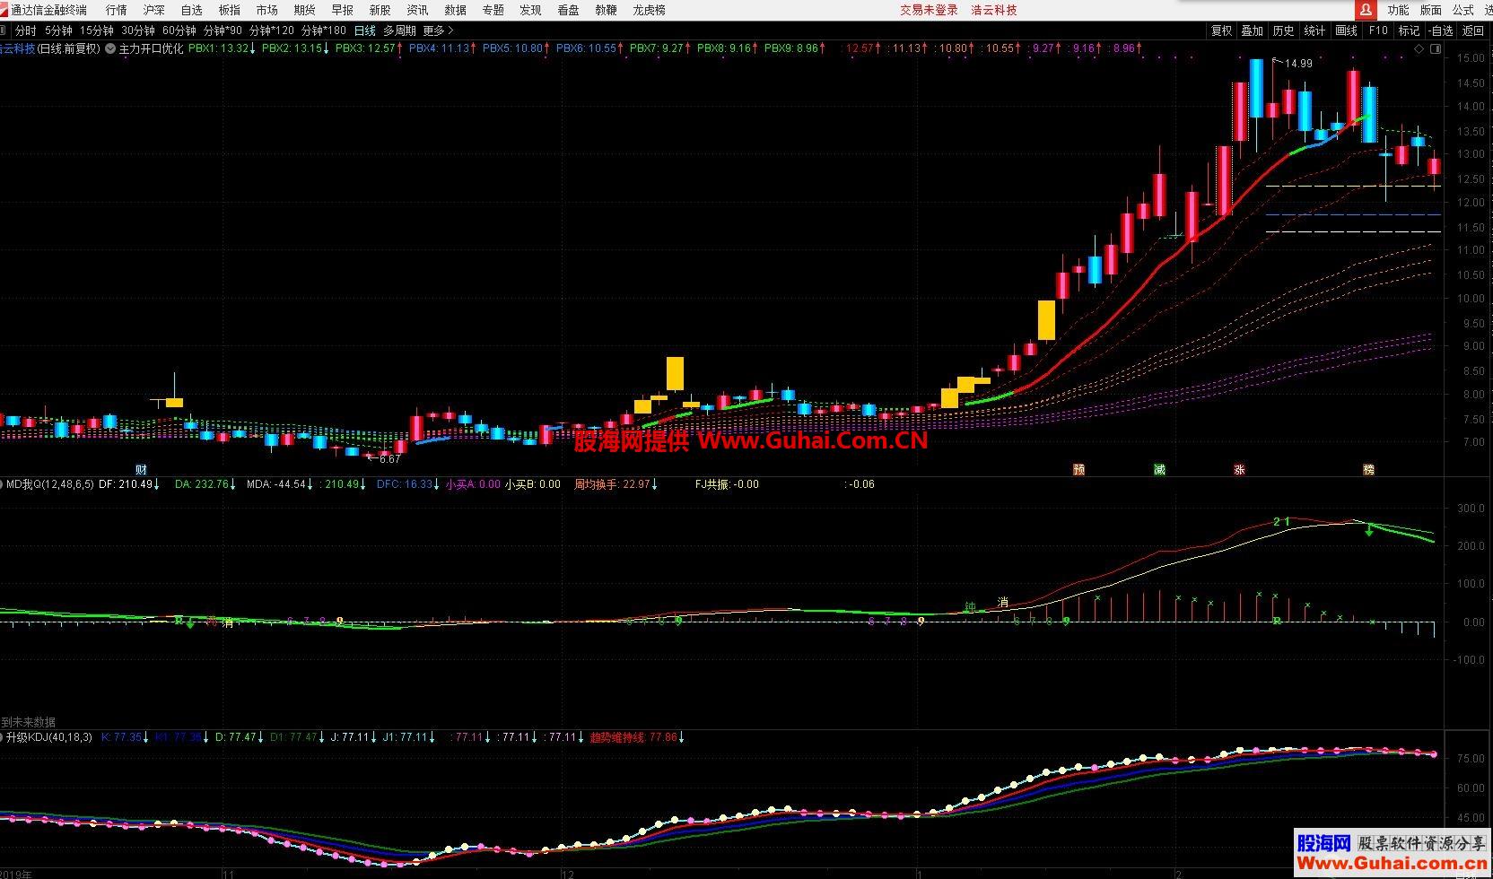1493x879 pixels.
Task: Click the application logo at top left
Action: (5, 10)
